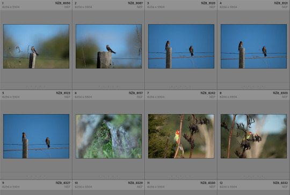Select the NZ8_8242 parrot on flax stalk photo
The width and height of the screenshot is (290, 195).
(x=182, y=136)
